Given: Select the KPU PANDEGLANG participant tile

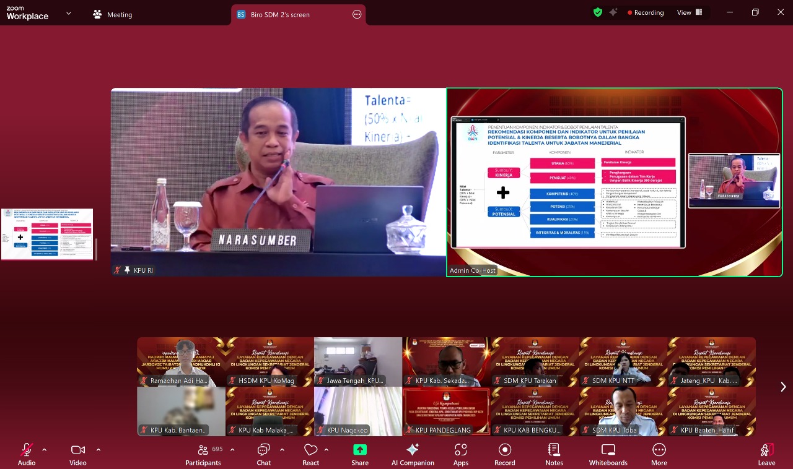Looking at the screenshot, I should tap(446, 411).
